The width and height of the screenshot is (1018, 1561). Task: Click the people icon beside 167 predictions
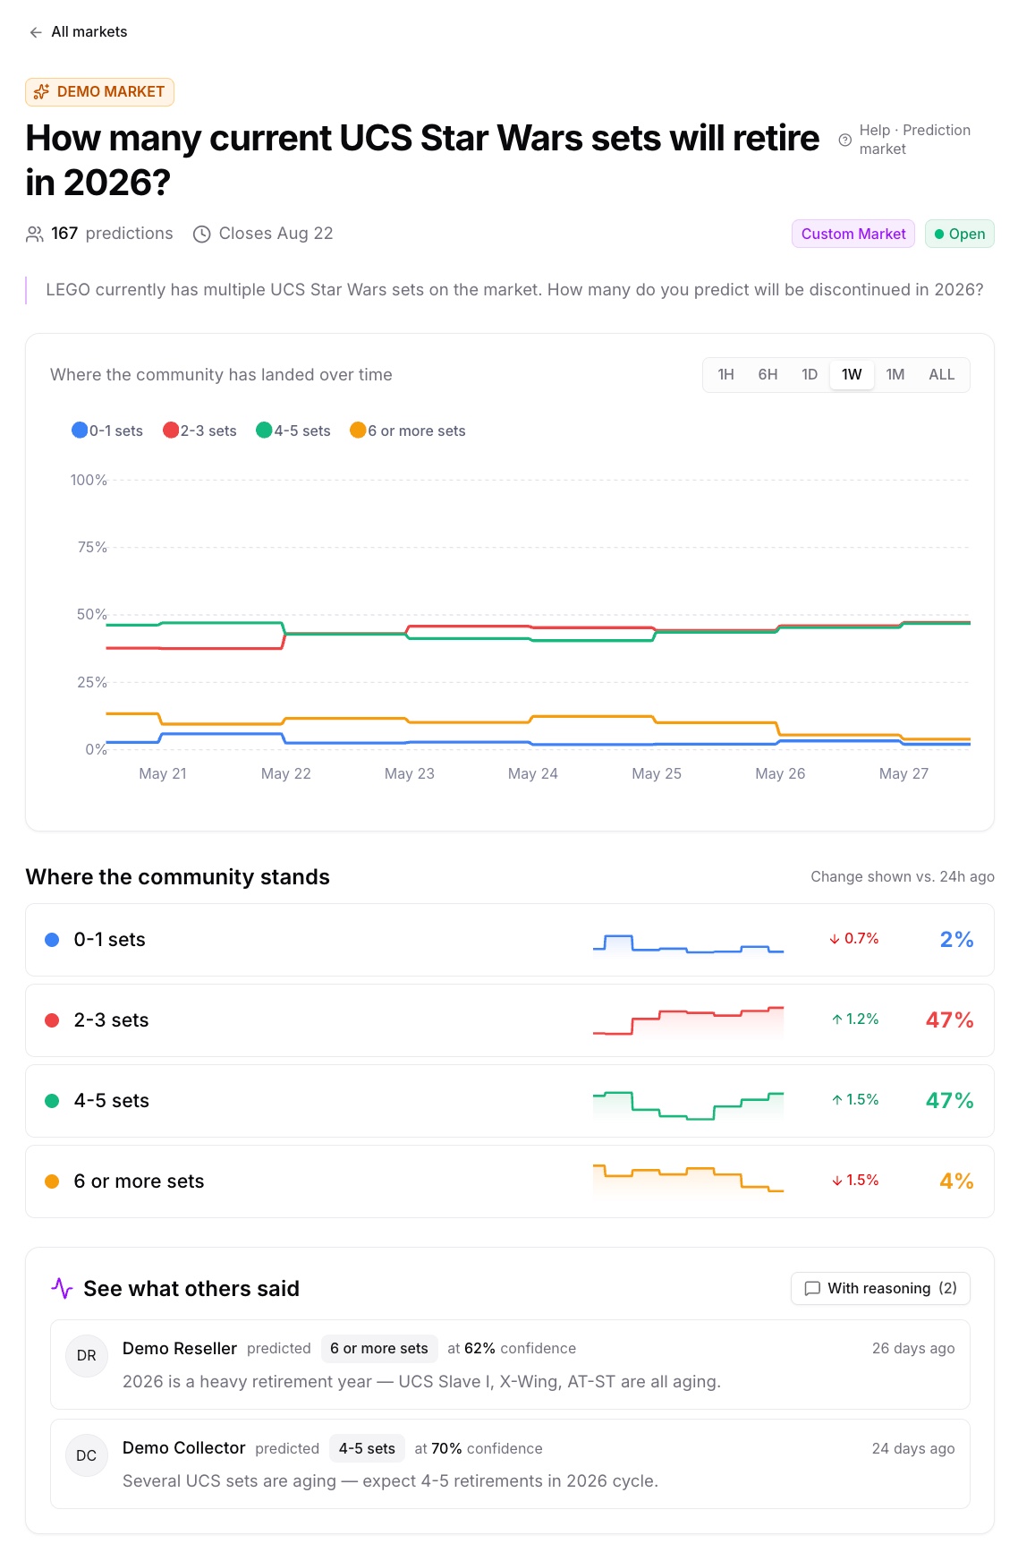(x=35, y=235)
